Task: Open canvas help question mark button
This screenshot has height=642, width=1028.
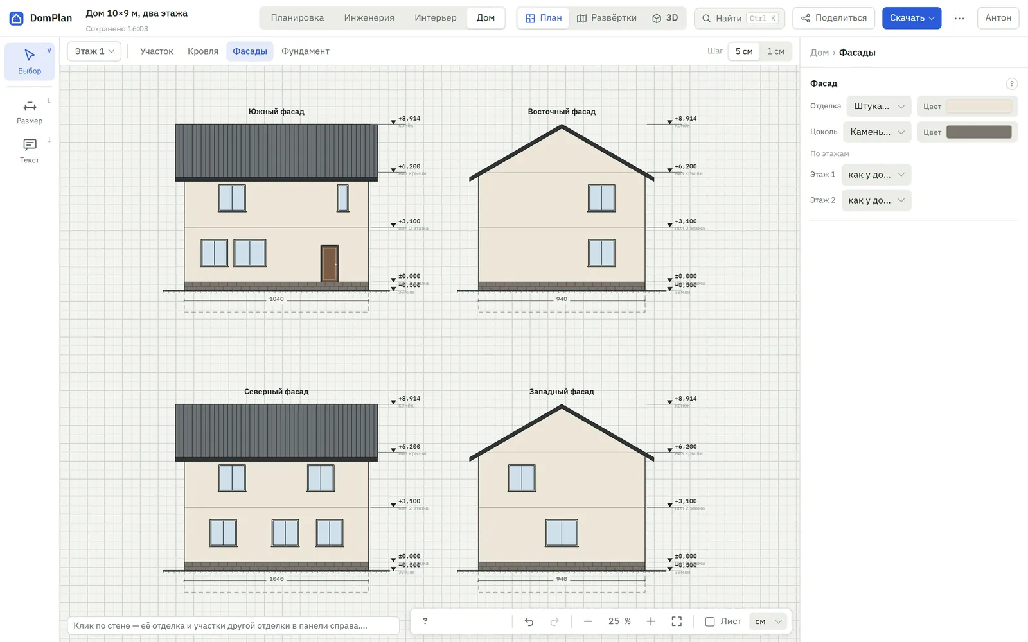Action: coord(425,621)
